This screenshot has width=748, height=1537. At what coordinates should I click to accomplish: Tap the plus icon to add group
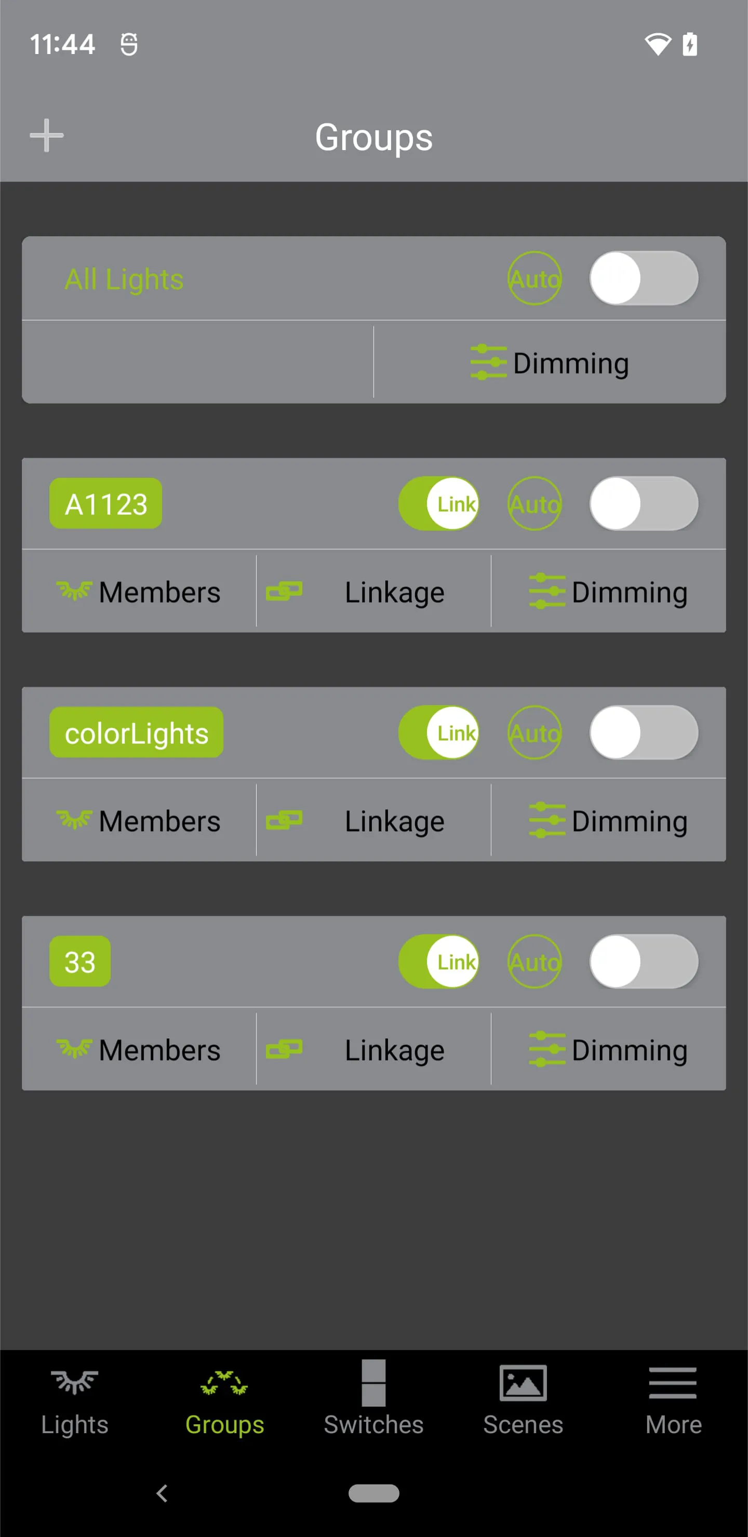coord(47,136)
